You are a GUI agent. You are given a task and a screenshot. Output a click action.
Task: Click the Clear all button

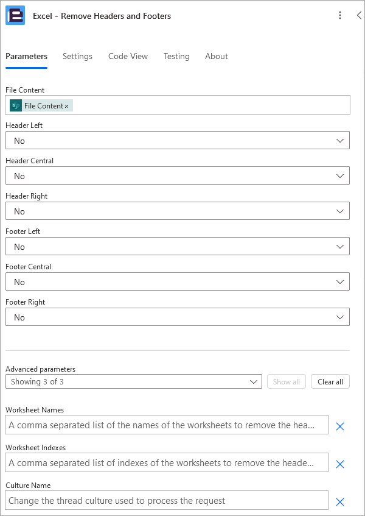330,381
